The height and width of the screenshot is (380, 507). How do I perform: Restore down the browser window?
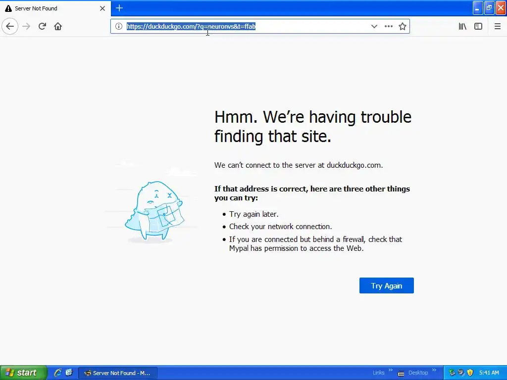click(x=489, y=8)
